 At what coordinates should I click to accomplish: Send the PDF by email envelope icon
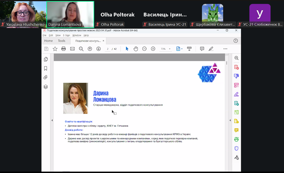pyautogui.click(x=73, y=49)
